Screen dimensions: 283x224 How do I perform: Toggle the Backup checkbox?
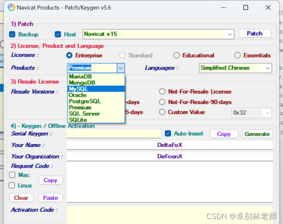12,34
